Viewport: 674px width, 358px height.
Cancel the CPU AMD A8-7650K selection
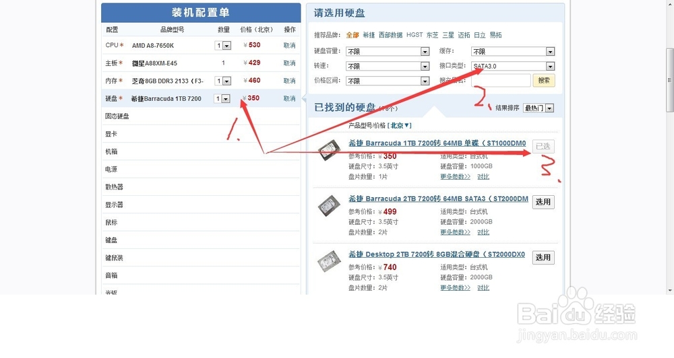click(x=289, y=46)
